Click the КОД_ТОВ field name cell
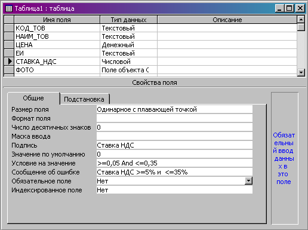The width and height of the screenshot is (308, 230). pos(57,28)
